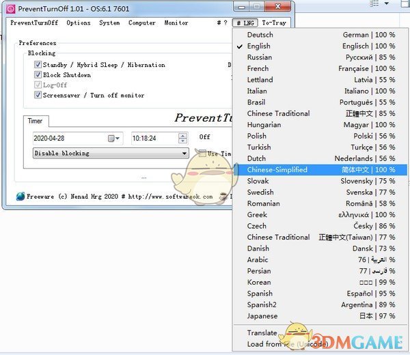Click the three dots below Timer panel
Image resolution: width=410 pixels, height=355 pixels.
(x=143, y=178)
